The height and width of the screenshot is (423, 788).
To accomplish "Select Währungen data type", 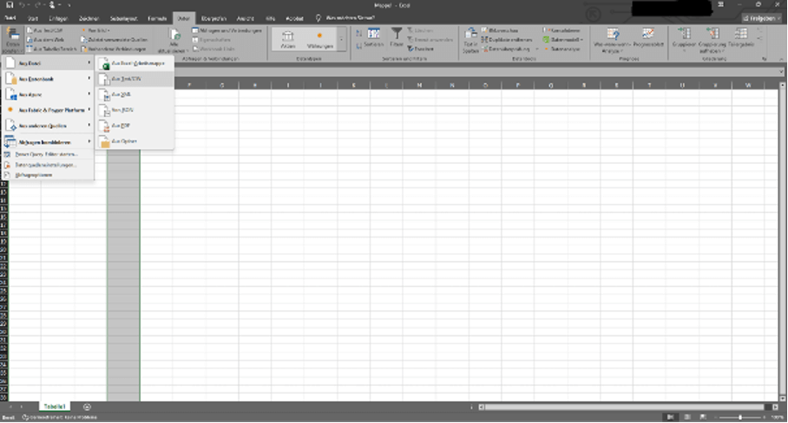I will (319, 39).
